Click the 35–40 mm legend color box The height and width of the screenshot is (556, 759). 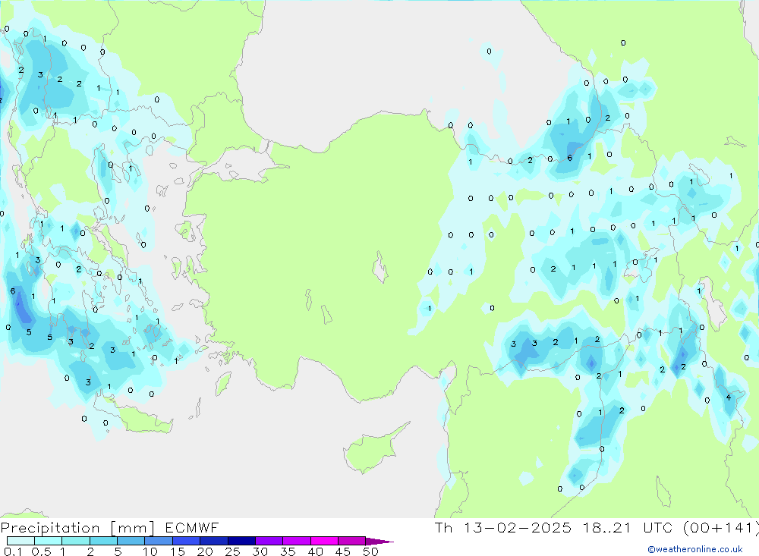pos(297,541)
